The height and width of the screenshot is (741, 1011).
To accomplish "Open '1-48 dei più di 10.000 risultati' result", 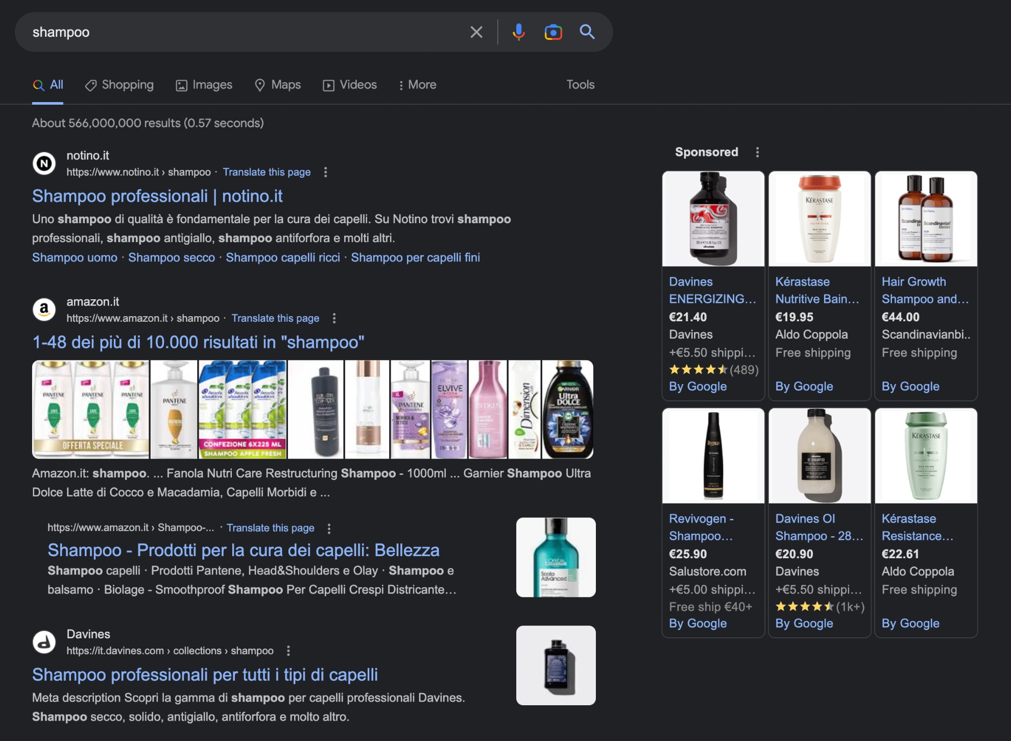I will point(198,342).
